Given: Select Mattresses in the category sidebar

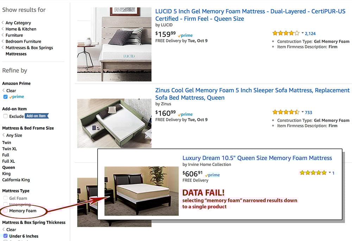Looking at the screenshot, I should click(15, 54).
